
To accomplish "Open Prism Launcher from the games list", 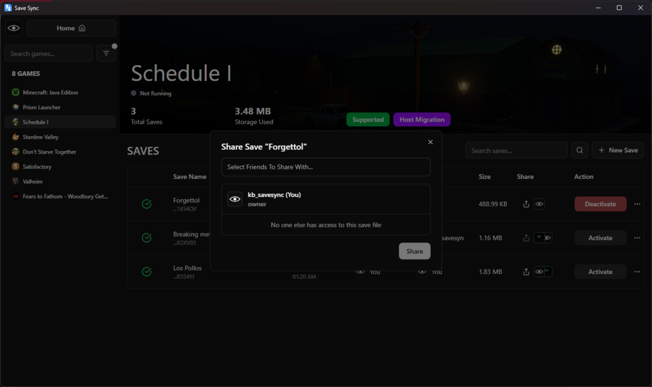I will 60,107.
